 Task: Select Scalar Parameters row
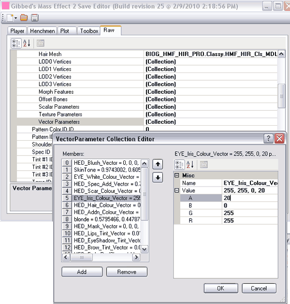tap(147, 107)
